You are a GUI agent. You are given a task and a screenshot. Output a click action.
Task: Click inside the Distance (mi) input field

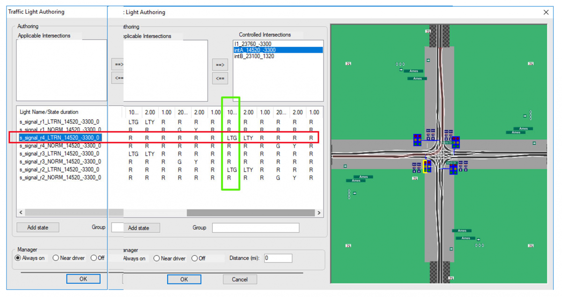279,258
